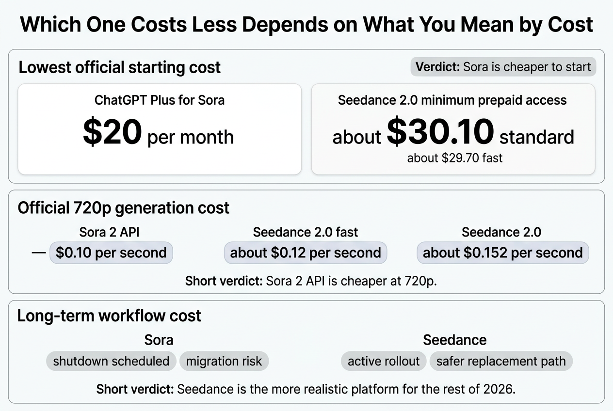The image size is (613, 411).
Task: Click the "about $0.152 per second" pill
Action: coord(502,253)
